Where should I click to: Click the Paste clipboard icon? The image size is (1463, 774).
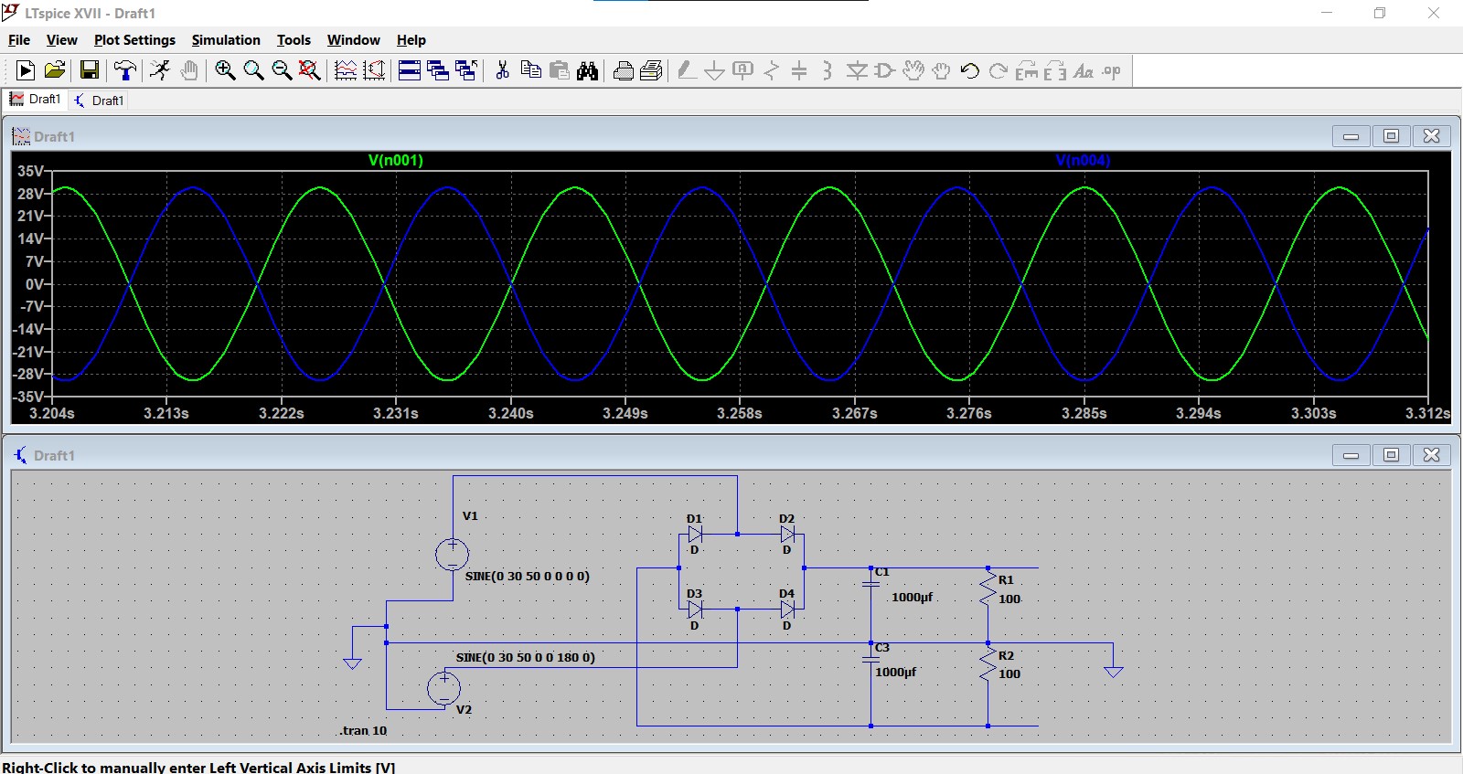click(x=560, y=70)
